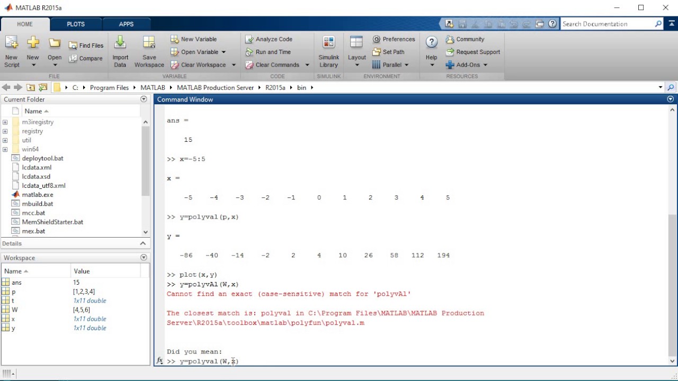Select mex.bat file

click(x=33, y=231)
